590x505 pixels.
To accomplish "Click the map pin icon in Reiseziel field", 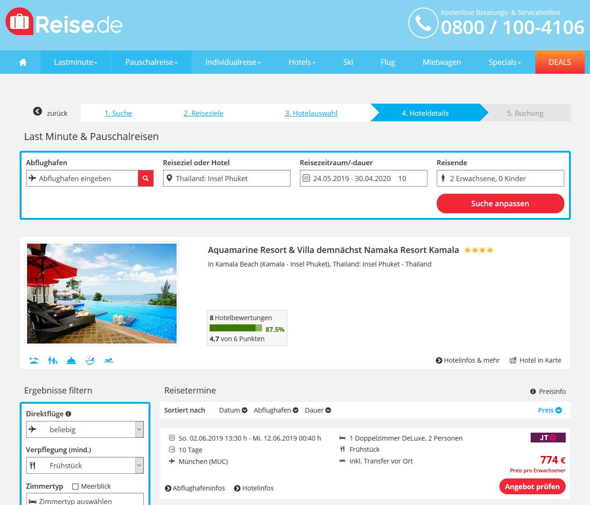I will pos(169,178).
